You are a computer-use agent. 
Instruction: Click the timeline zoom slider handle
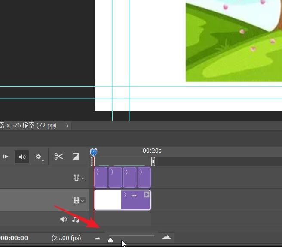coord(110,240)
